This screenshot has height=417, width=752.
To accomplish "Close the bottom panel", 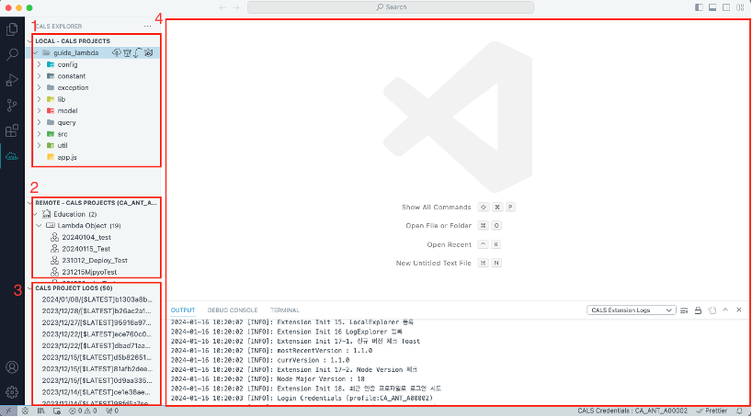I will pyautogui.click(x=739, y=310).
